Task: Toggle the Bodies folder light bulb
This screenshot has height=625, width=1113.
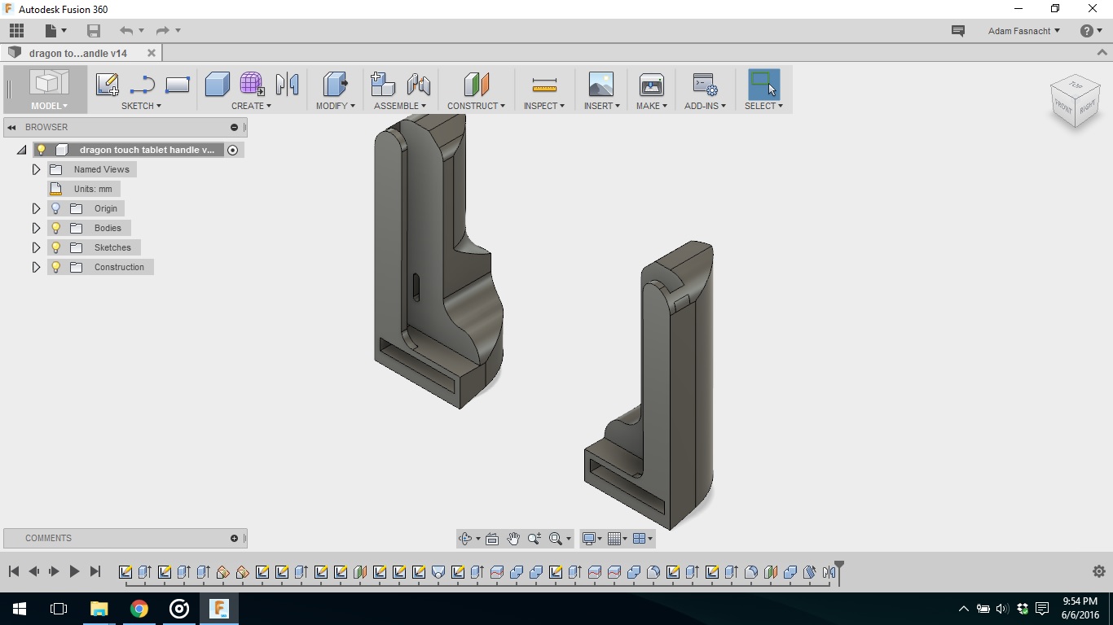Action: point(55,228)
